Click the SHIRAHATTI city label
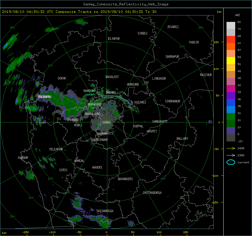This screenshot has height=236, width=252. click(x=105, y=134)
